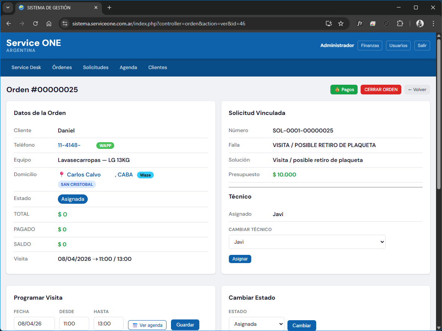Click the Asignada status badge
Viewport: 442px width, 331px height.
[x=73, y=199]
